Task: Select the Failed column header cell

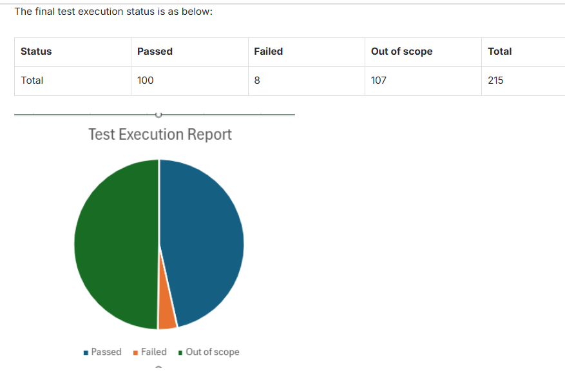Action: 306,52
